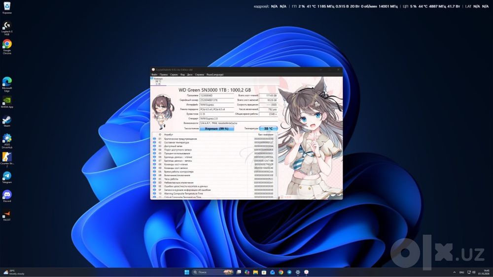Screen dimensions: 493x277
Task: Switch to Telegram on the taskbar
Action: [x=289, y=272]
